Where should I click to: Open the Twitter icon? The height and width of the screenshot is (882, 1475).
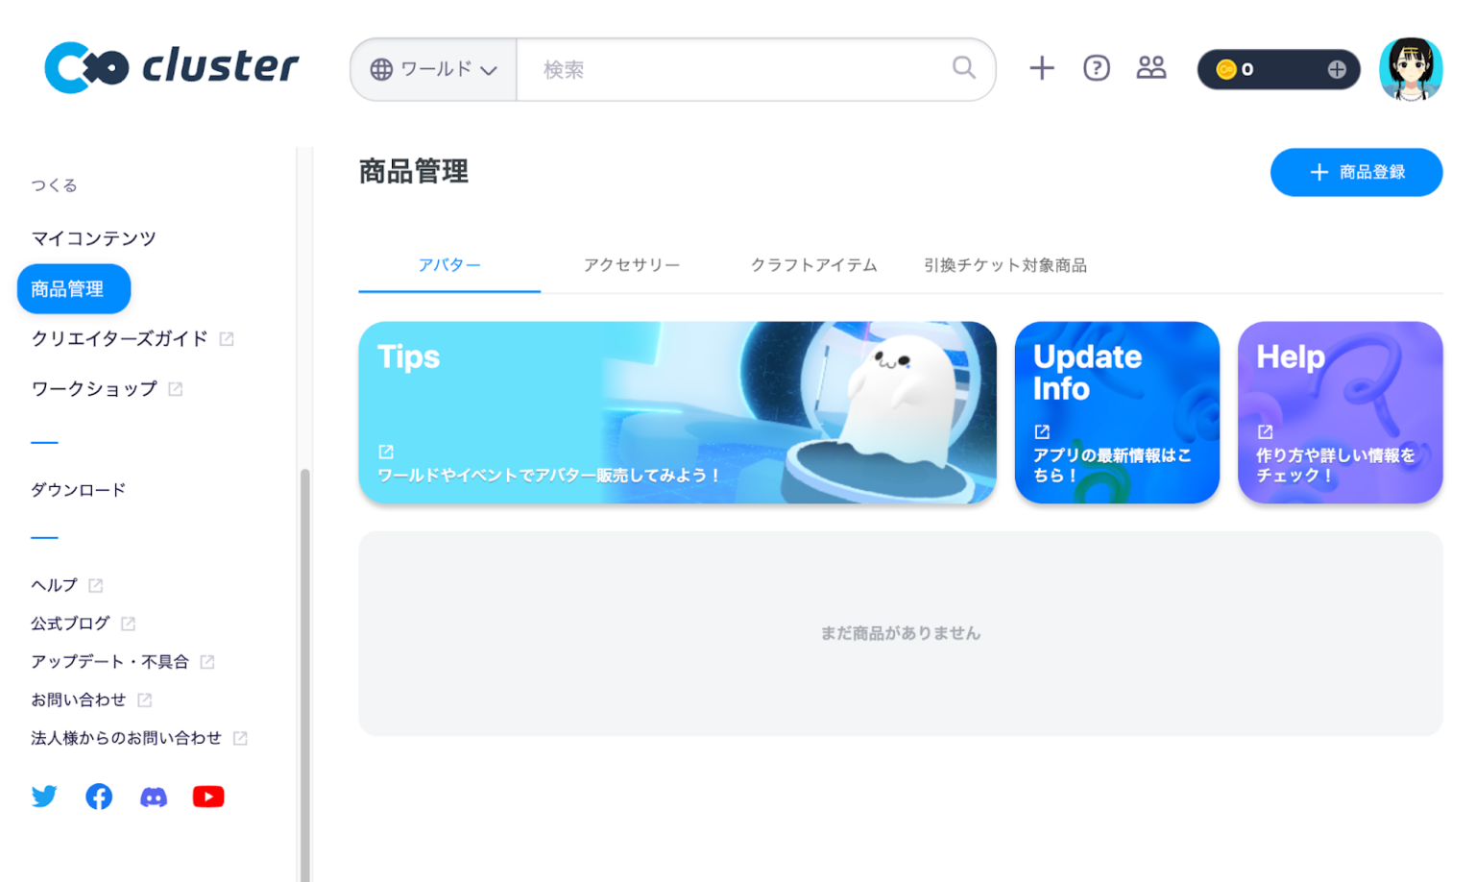click(44, 796)
